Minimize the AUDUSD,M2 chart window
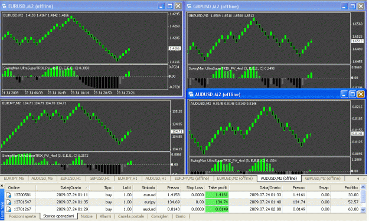 click(344, 94)
